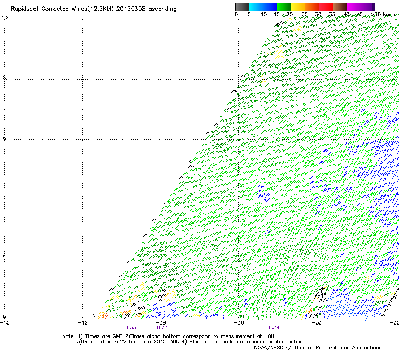Screen dimensions: 399x351
Task: Select the yellow 20-25 knots legend swatch
Action: point(298,6)
